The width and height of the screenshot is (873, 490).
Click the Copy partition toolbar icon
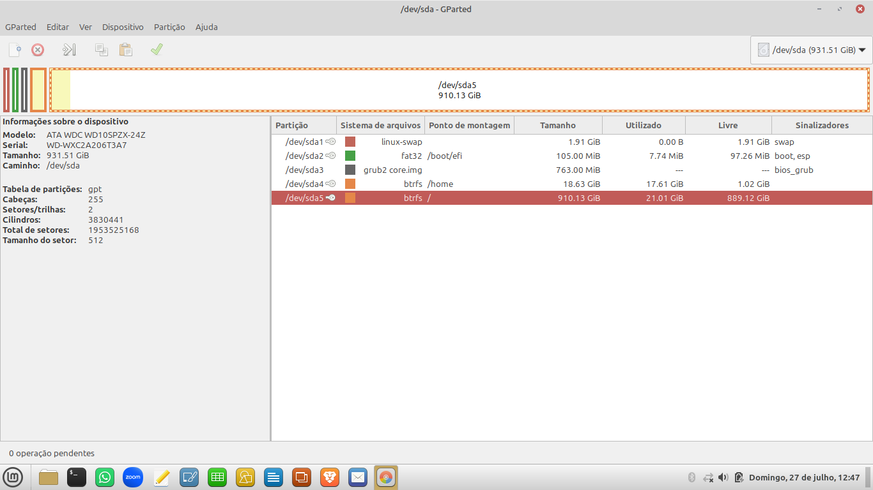click(x=101, y=50)
